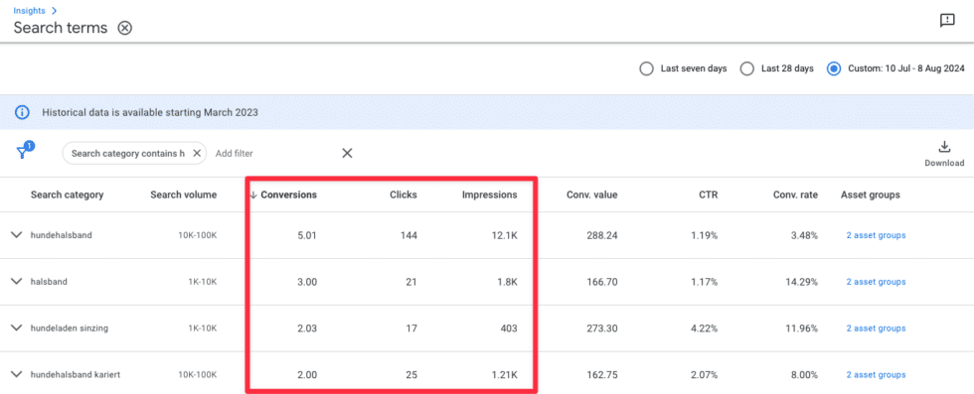974x394 pixels.
Task: Click the 8.00% conv. rate cell
Action: pos(805,375)
